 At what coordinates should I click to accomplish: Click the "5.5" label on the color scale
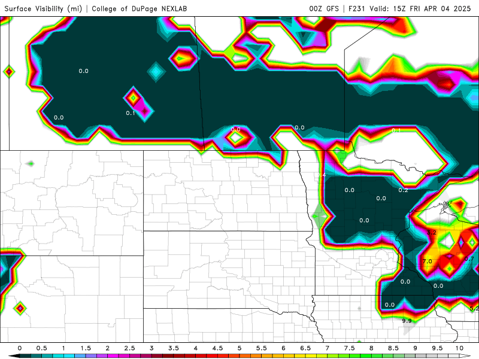pyautogui.click(x=262, y=348)
